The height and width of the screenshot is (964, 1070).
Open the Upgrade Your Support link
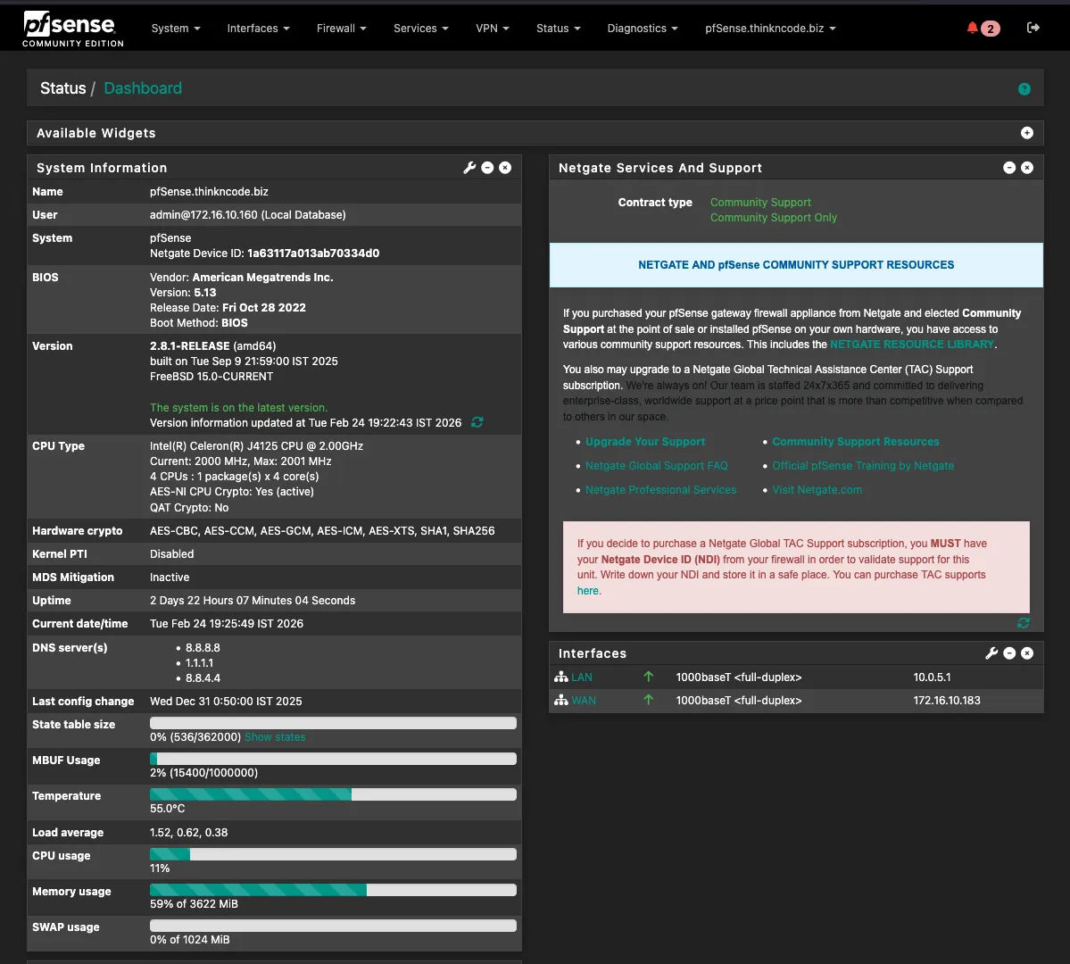coord(645,442)
